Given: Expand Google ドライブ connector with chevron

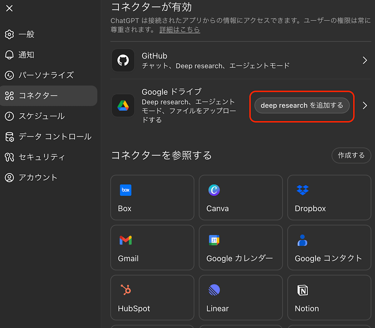Looking at the screenshot, I should tap(365, 105).
